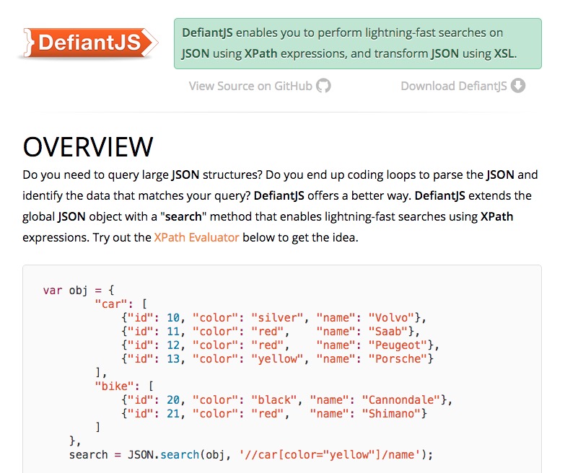This screenshot has height=473, width=565.
Task: Click the "Shimano" value in code
Action: pyautogui.click(x=391, y=413)
